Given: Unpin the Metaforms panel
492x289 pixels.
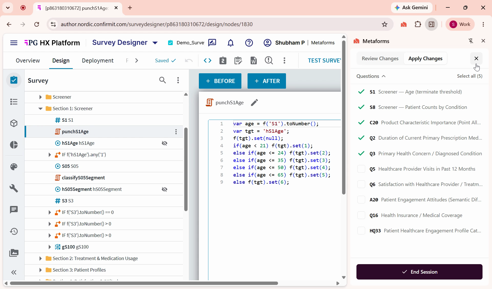Looking at the screenshot, I should point(471,41).
